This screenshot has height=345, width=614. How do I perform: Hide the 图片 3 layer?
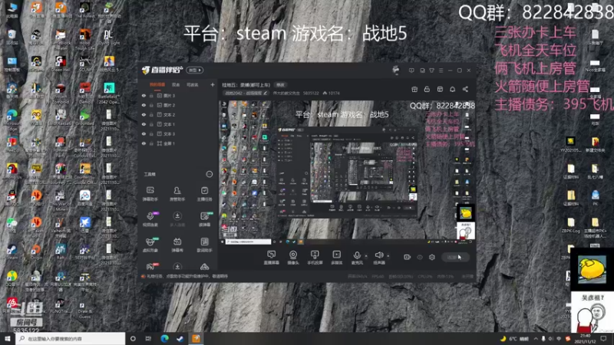(x=144, y=95)
